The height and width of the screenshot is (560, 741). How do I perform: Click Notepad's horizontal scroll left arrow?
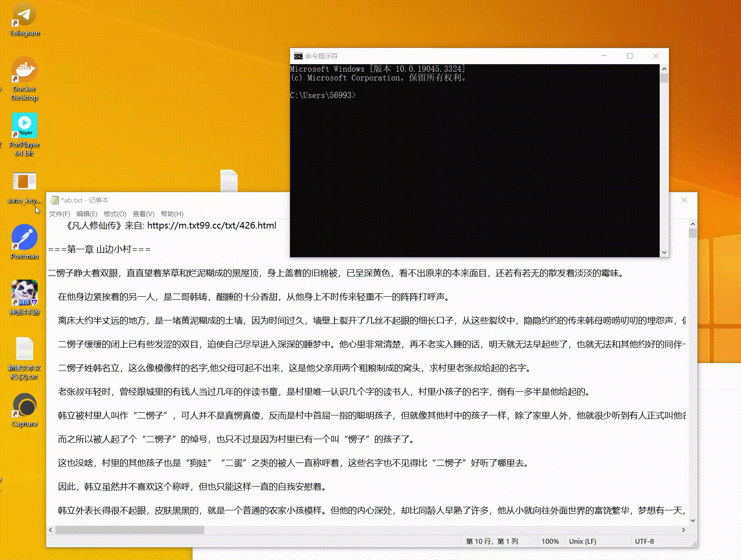[51, 530]
